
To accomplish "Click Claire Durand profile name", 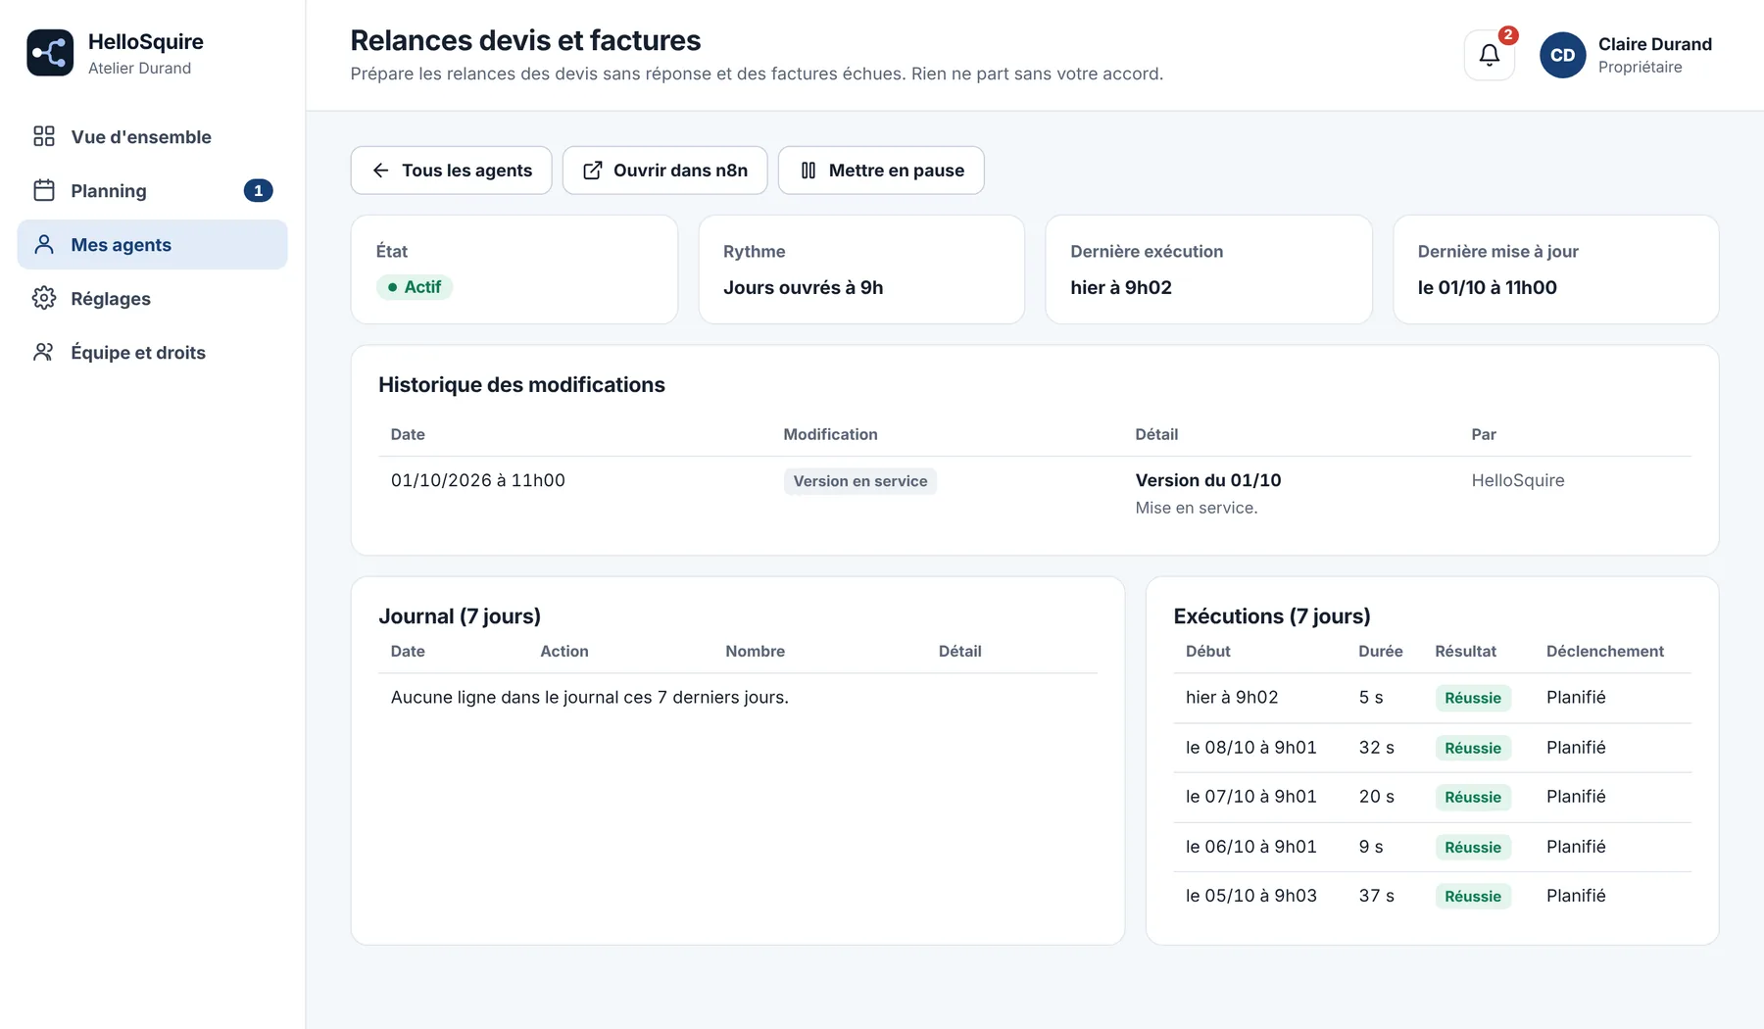I will point(1655,44).
